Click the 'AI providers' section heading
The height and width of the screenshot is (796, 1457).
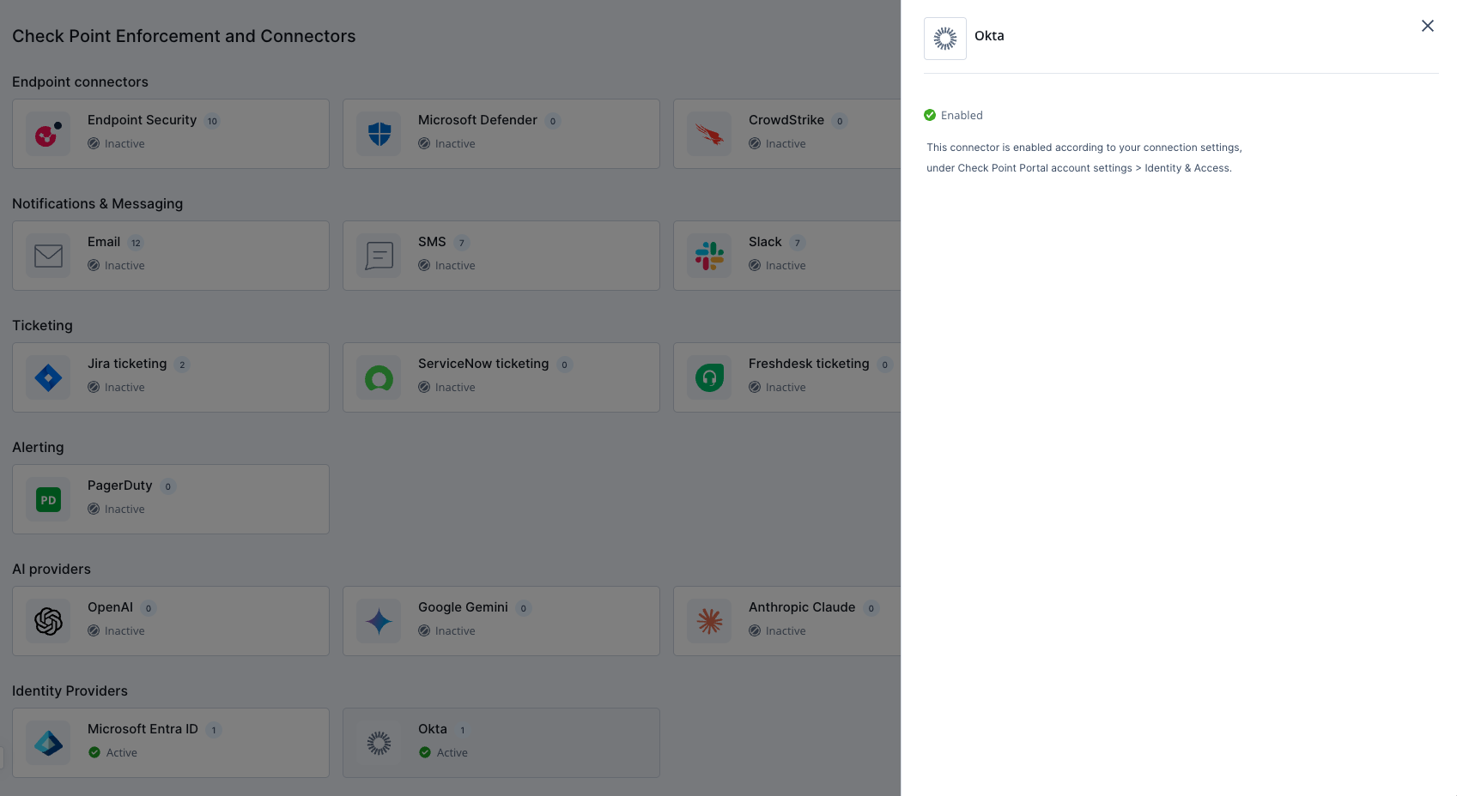coord(52,569)
